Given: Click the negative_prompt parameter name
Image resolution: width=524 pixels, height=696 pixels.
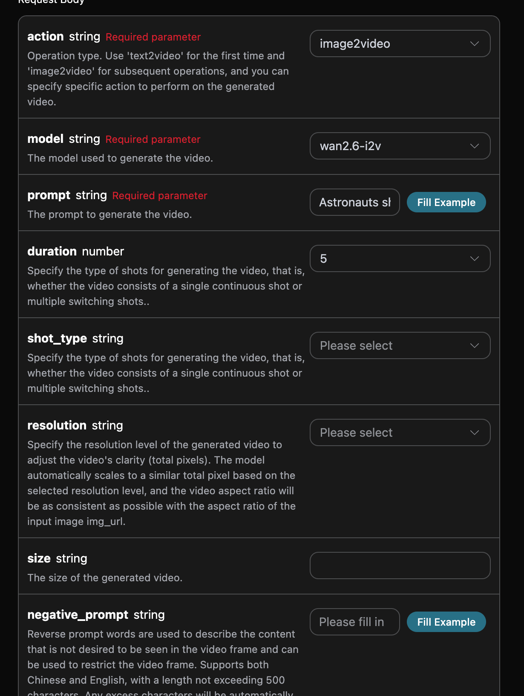Looking at the screenshot, I should pos(78,615).
